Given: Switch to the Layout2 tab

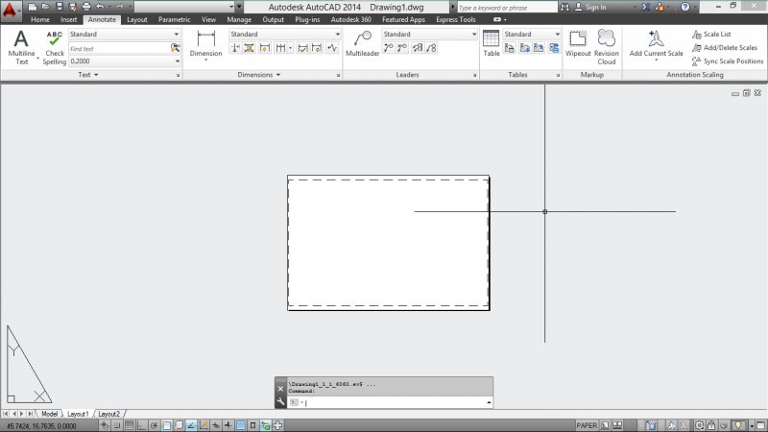Looking at the screenshot, I should (x=109, y=414).
